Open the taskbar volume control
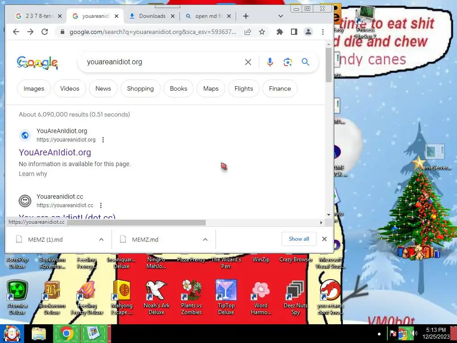 (x=414, y=333)
